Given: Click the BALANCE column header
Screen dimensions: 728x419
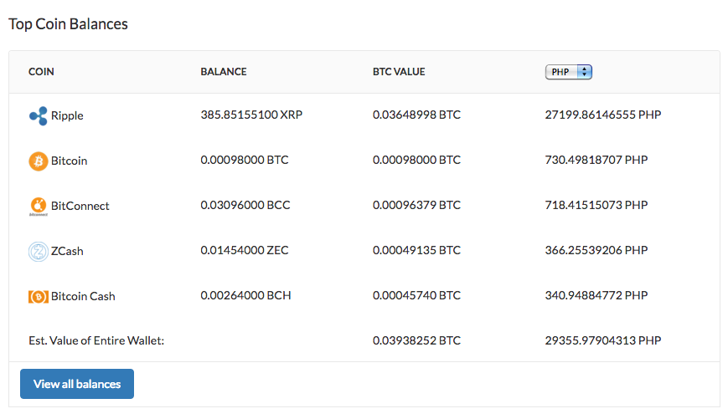Looking at the screenshot, I should coord(224,72).
